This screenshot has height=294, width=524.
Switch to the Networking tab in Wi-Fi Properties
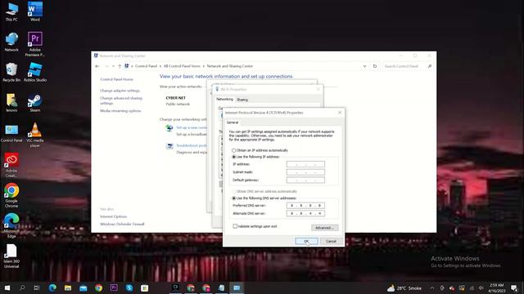[224, 100]
